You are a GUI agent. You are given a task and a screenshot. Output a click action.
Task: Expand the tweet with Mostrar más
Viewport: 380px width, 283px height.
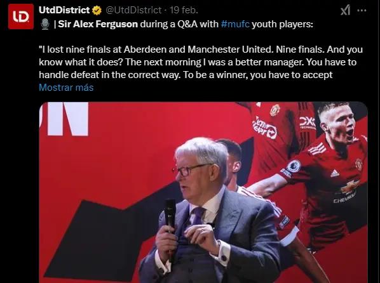tap(66, 88)
